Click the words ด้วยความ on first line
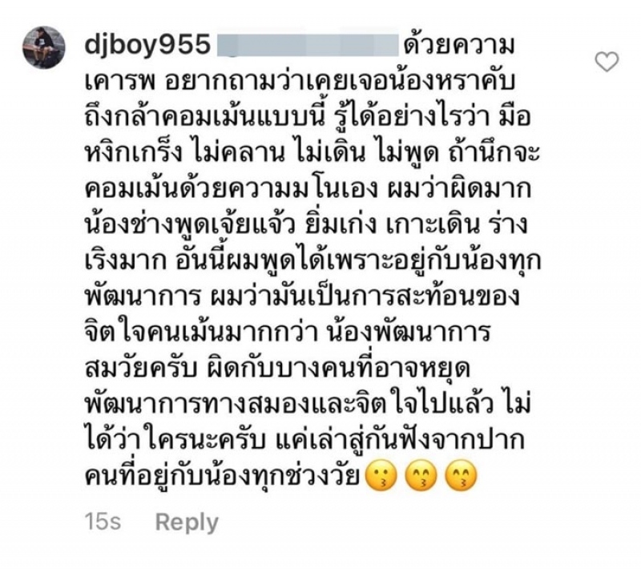641x569 pixels. click(x=458, y=45)
